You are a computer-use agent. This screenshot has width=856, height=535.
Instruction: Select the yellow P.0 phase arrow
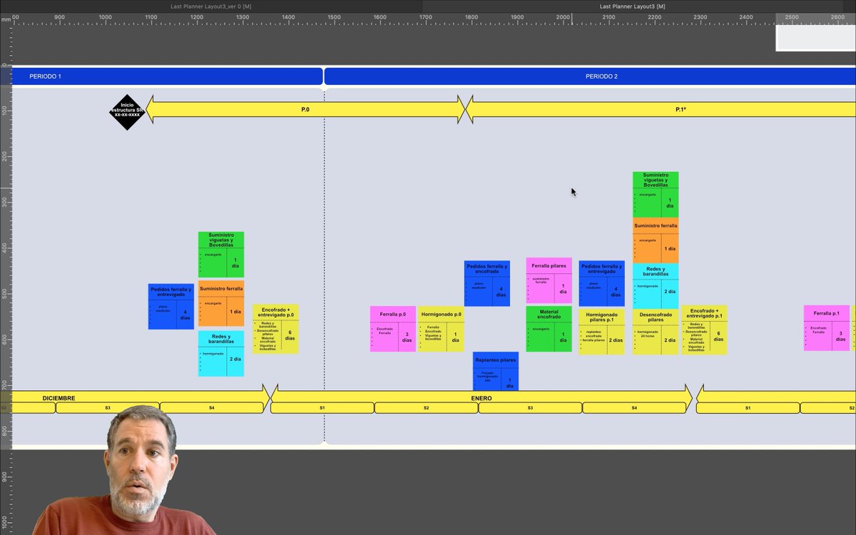(x=305, y=109)
